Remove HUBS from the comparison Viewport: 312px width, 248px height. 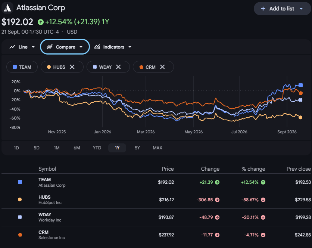(72, 67)
